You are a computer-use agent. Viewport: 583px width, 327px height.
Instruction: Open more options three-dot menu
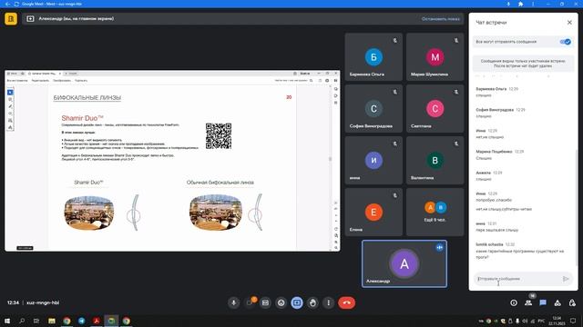click(328, 302)
